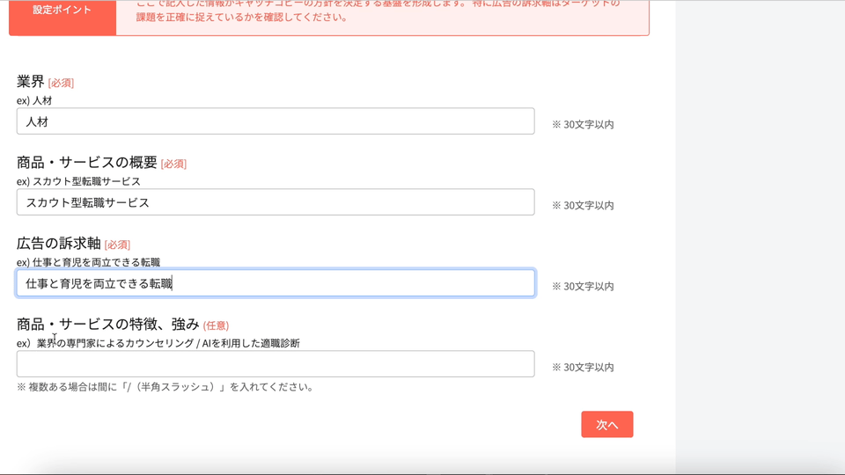
Task: Click the 次へ button
Action: pos(606,424)
